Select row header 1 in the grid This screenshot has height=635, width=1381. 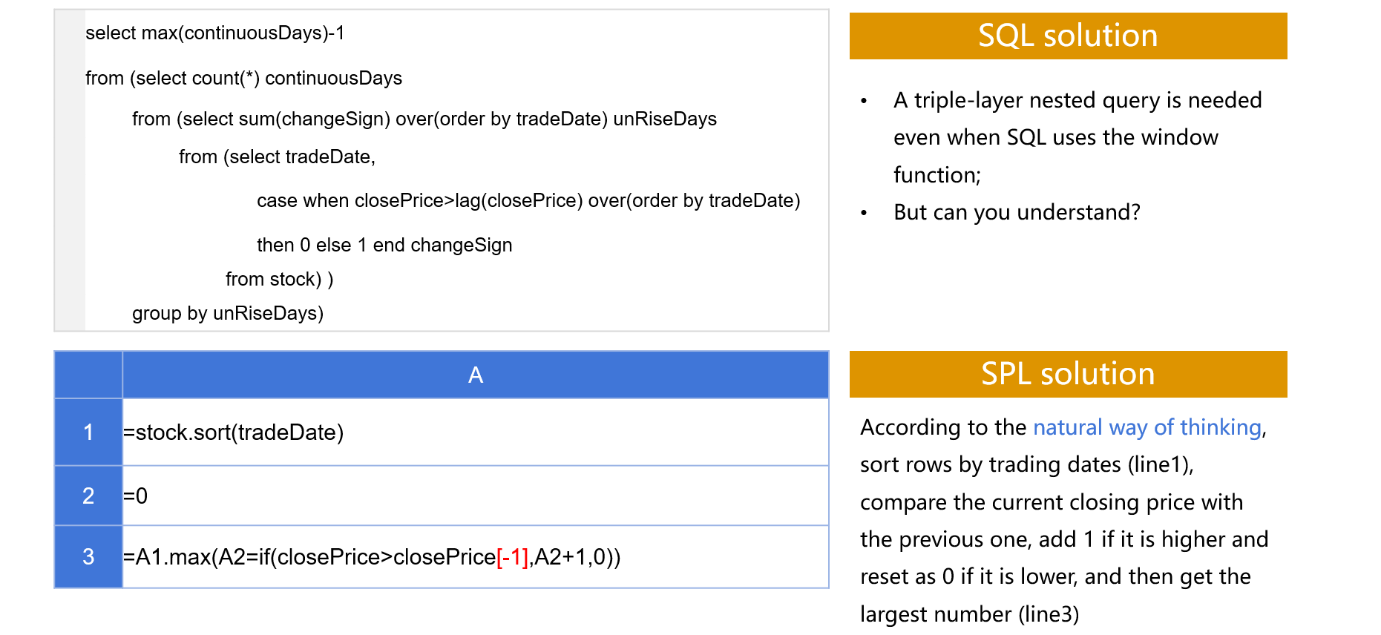coord(88,432)
